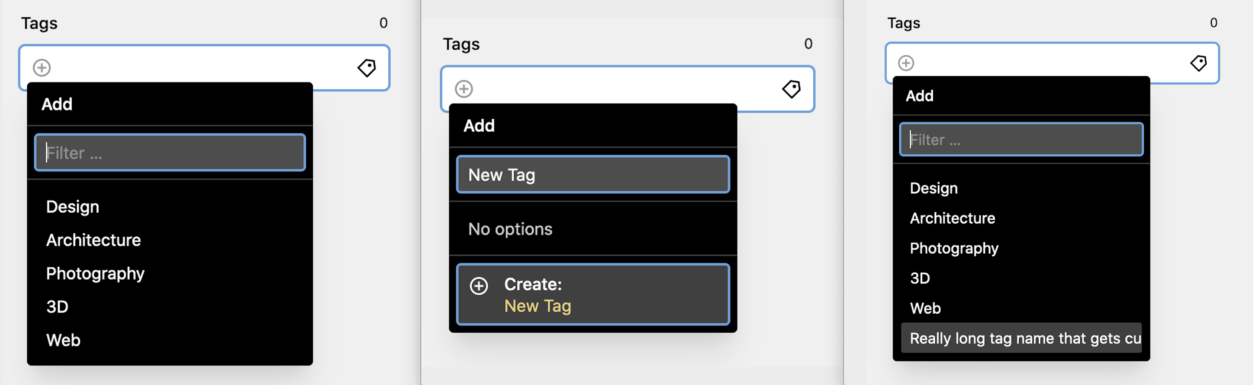Click the Create: New Tag button

[592, 294]
